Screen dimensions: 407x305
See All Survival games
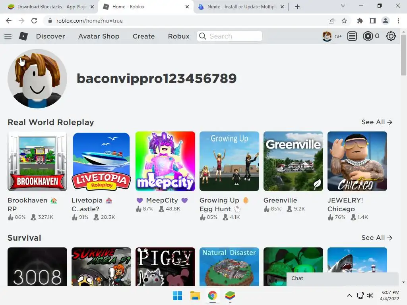pos(377,237)
